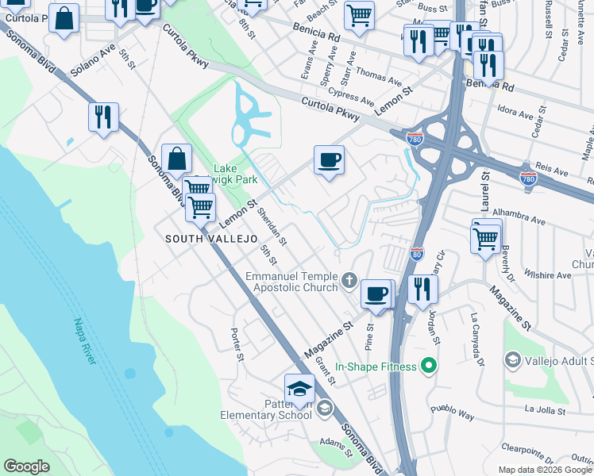Viewport: 594px width, 476px height.
Task: Click the Patterson Elementary School gray icon
Action: (325, 409)
